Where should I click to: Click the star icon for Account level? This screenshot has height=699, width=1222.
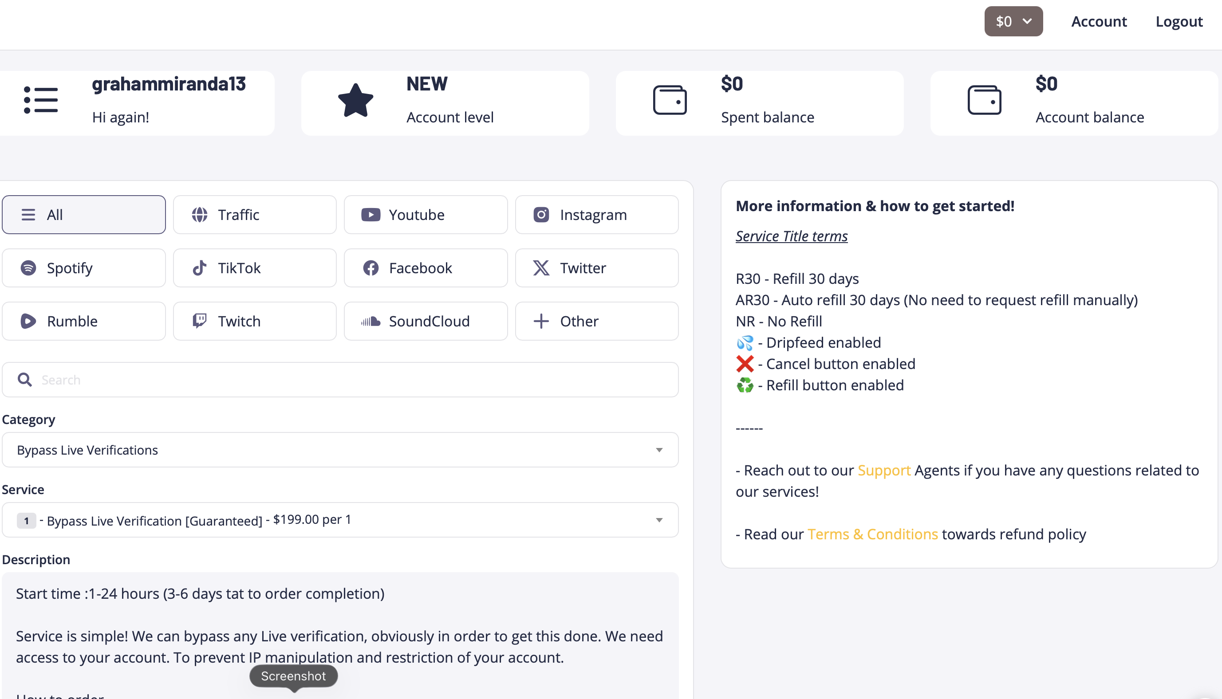(356, 100)
